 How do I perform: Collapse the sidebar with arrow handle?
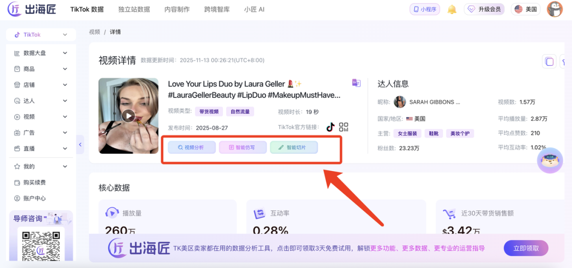tap(81, 145)
